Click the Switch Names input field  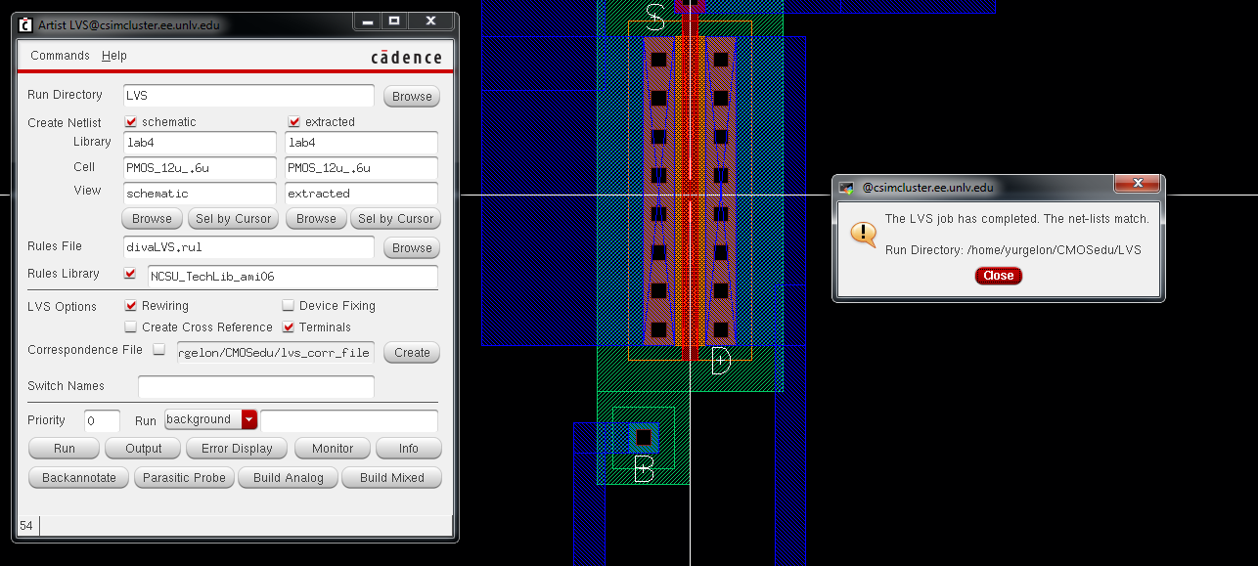[256, 386]
